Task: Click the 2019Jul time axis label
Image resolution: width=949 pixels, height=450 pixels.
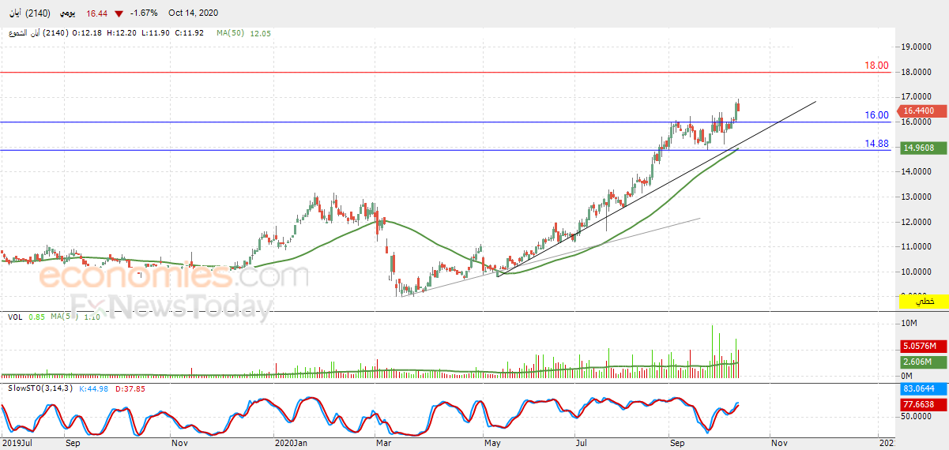Action: click(x=17, y=444)
